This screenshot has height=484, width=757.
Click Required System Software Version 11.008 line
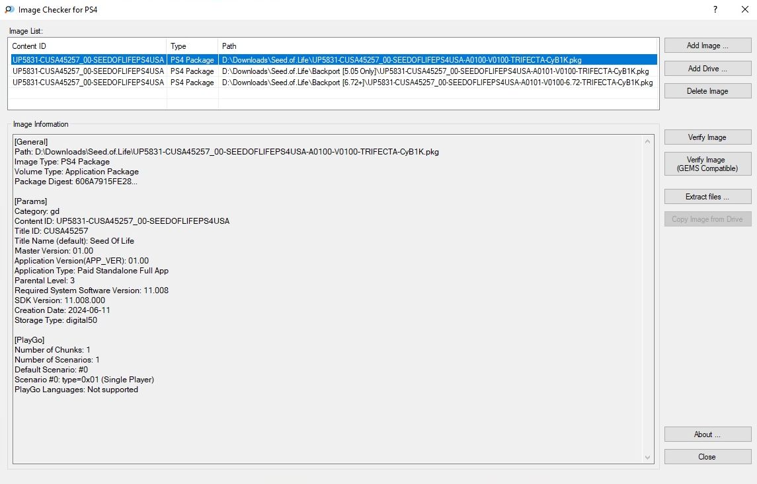coord(91,291)
